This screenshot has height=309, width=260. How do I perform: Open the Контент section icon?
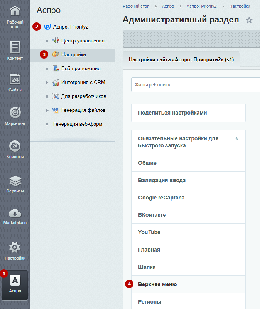point(15,47)
